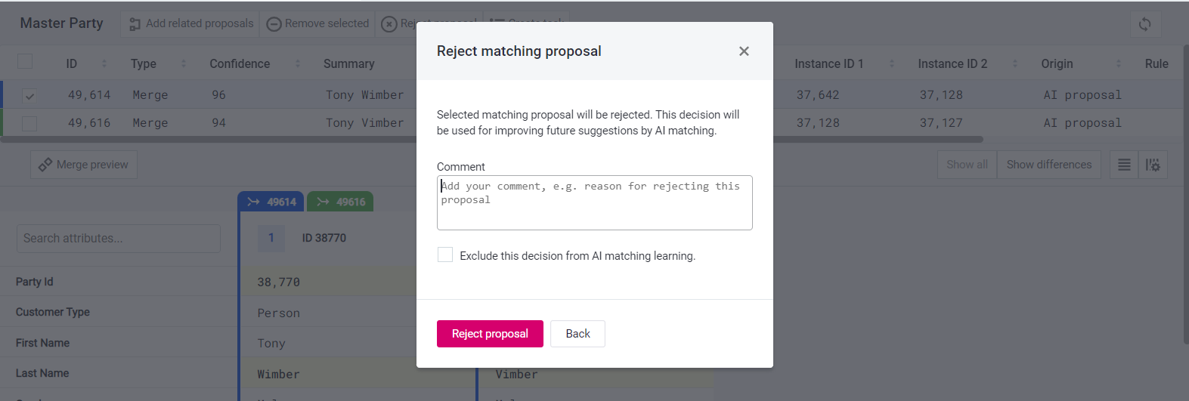Enable Exclude this decision from AI learning
Screen dimensions: 1189x401
click(x=445, y=255)
